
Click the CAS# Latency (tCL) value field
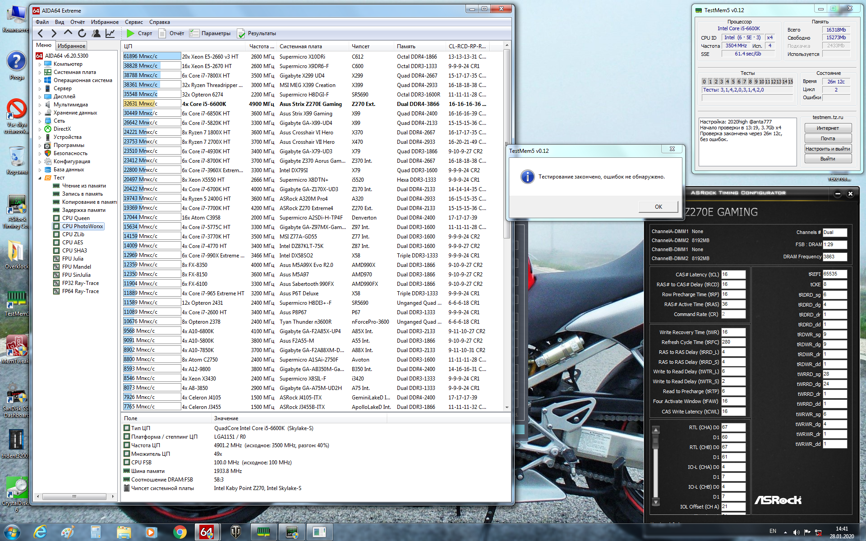click(733, 275)
